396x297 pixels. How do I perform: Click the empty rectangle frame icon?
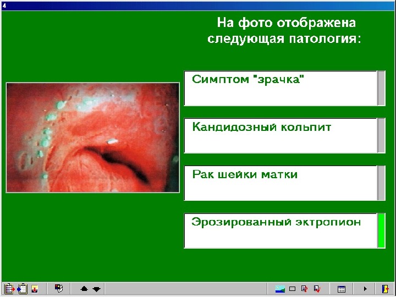click(x=292, y=289)
